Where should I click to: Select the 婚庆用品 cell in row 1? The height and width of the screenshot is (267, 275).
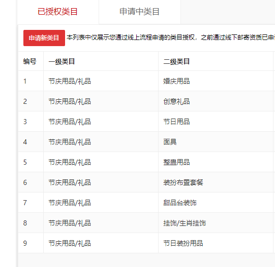(x=176, y=81)
